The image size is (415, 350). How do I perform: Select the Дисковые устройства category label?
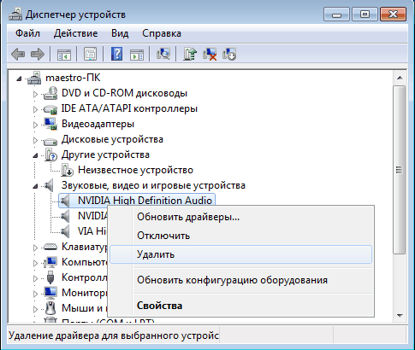112,139
